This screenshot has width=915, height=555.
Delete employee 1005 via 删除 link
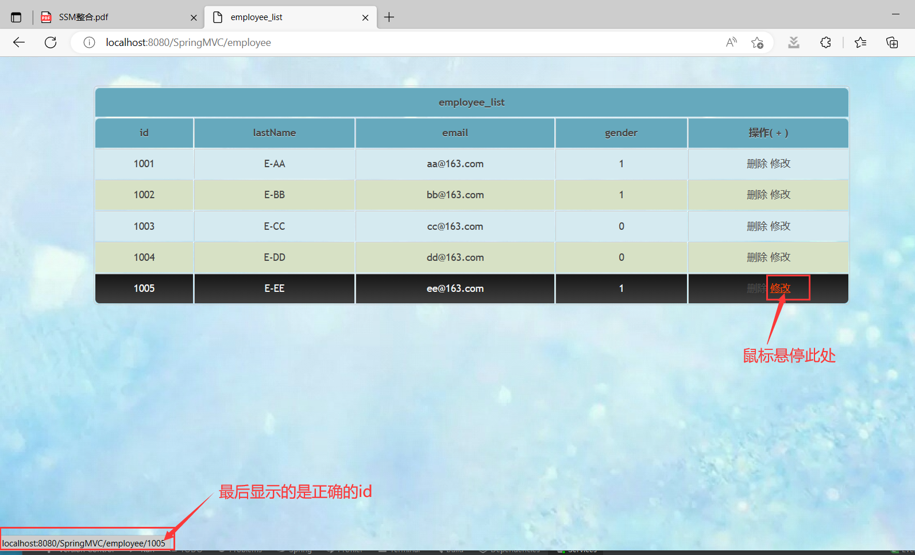click(x=756, y=288)
